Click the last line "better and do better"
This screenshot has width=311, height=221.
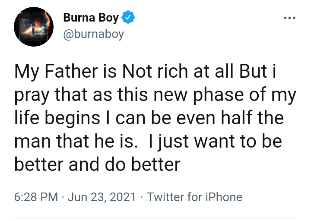[97, 164]
